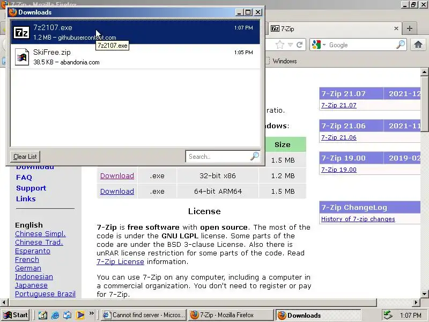Click the 64-bit ARM64 table cell

tap(218, 192)
